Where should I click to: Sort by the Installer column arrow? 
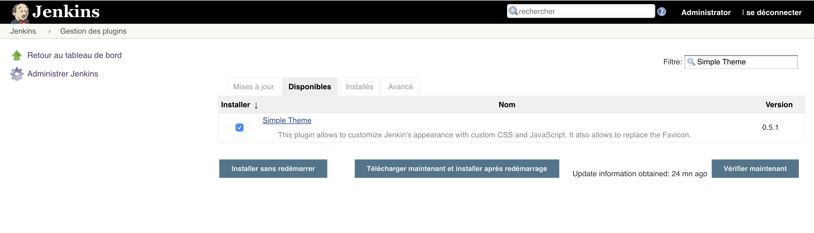coord(256,105)
